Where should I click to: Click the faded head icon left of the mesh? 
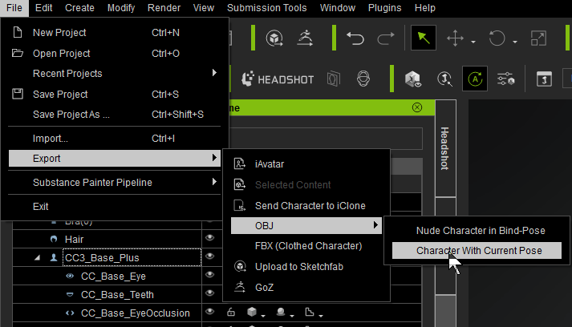click(334, 79)
